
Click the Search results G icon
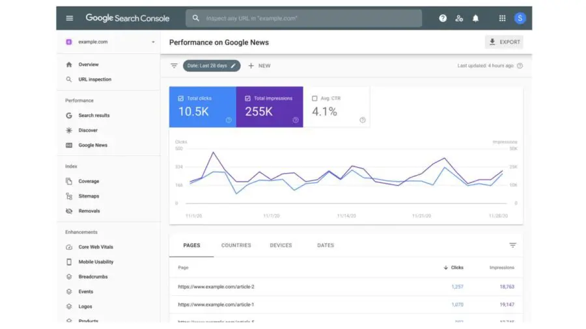pyautogui.click(x=69, y=116)
